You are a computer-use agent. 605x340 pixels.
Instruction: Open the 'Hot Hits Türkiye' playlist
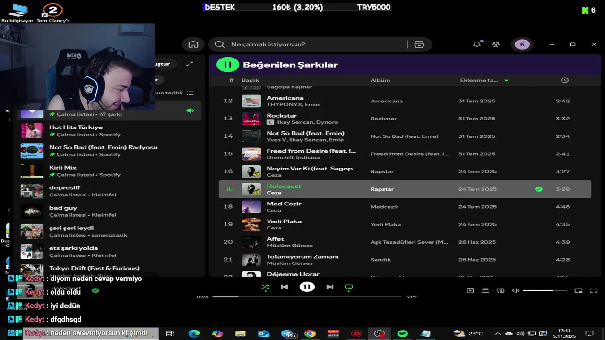click(110, 130)
